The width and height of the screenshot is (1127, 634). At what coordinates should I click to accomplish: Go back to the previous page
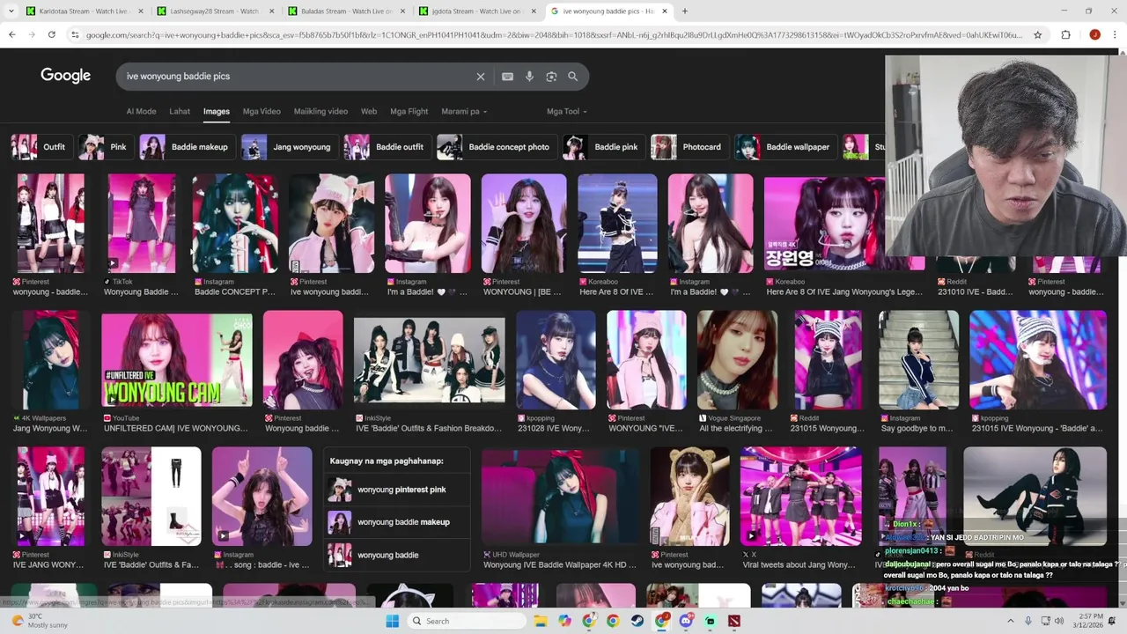[12, 34]
